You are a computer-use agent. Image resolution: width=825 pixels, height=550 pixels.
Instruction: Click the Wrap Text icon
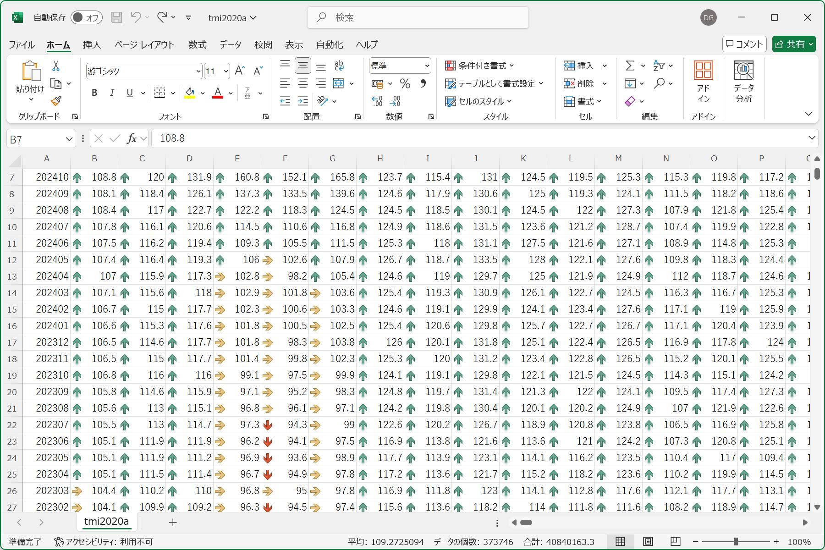click(x=339, y=66)
